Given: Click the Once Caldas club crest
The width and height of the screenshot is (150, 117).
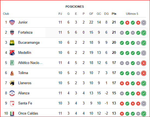Looking at the screenshot, I should click(x=12, y=113).
